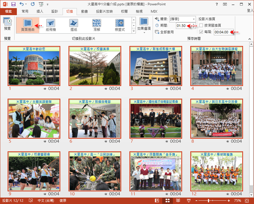Switch to the Slide Show (投影片放映) tab
Image resolution: width=254 pixels, height=204 pixels.
tap(104, 11)
